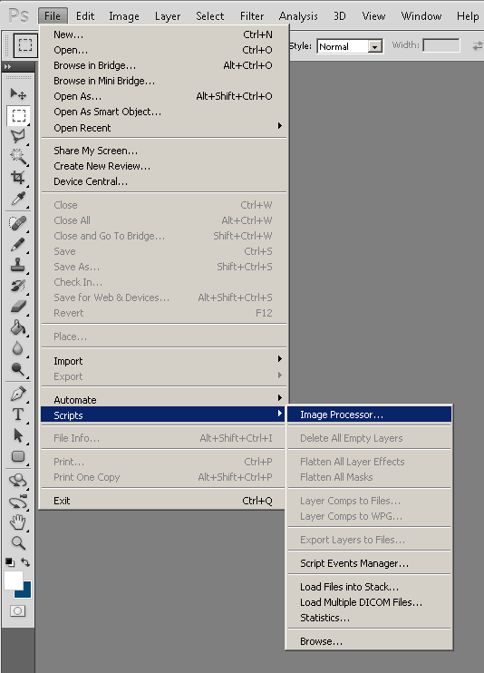The height and width of the screenshot is (673, 484).
Task: Swap foreground and background colors
Action: (x=25, y=561)
